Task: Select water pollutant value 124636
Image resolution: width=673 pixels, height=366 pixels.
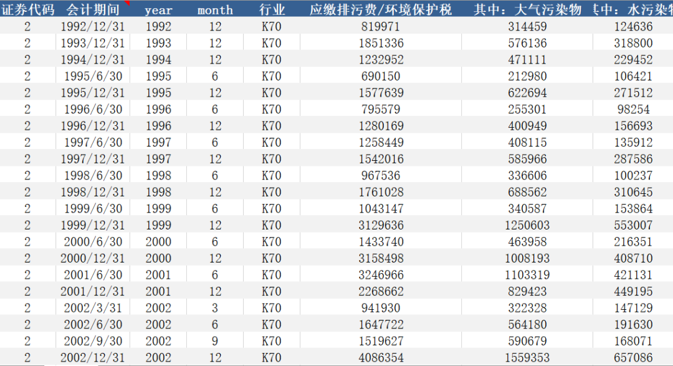Action: (x=633, y=27)
